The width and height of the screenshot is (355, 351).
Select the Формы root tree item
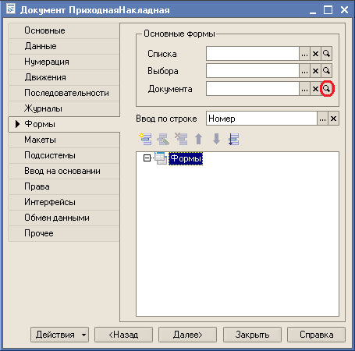[x=186, y=158]
